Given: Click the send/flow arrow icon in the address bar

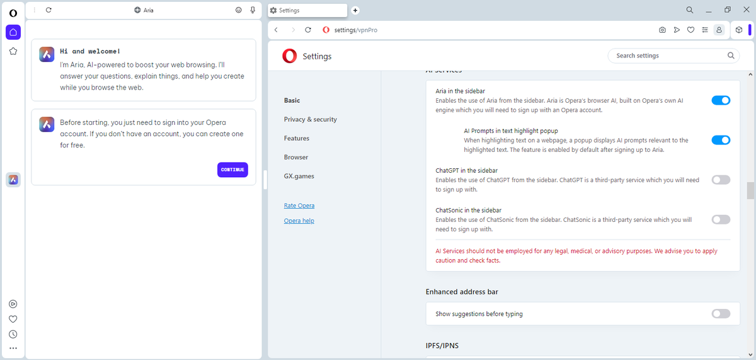Looking at the screenshot, I should click(x=677, y=30).
